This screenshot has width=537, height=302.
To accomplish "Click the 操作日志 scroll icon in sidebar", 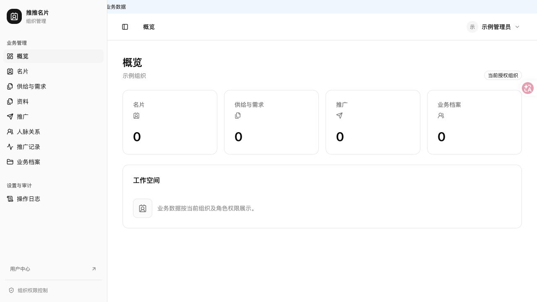I will 10,199.
